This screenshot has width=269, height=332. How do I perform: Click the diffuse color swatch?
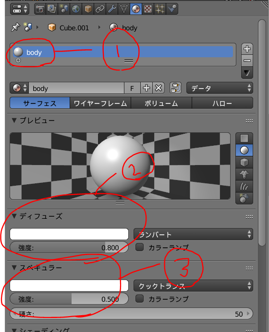pyautogui.click(x=69, y=234)
